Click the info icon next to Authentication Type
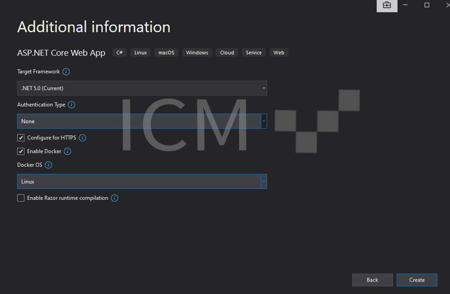 72,105
